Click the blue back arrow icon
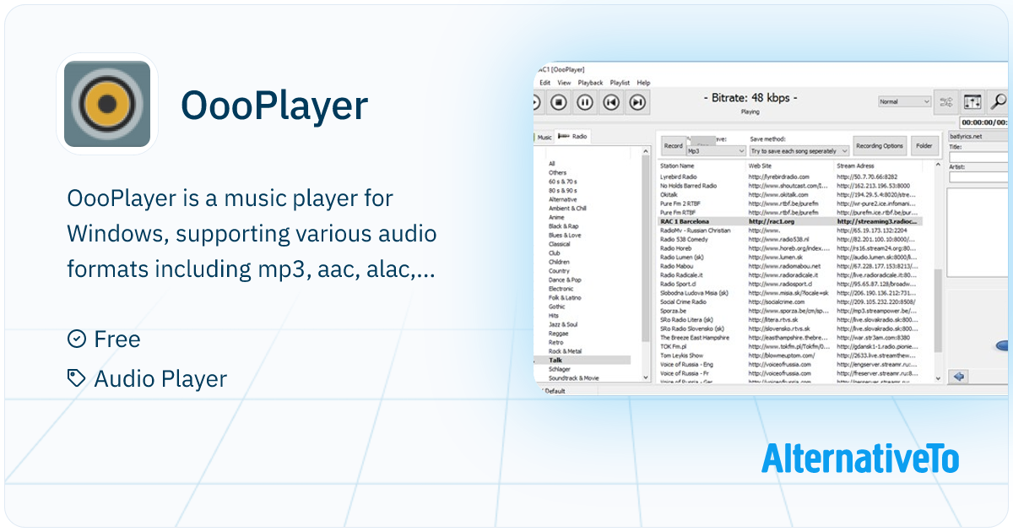Image resolution: width=1013 pixels, height=532 pixels. click(959, 377)
